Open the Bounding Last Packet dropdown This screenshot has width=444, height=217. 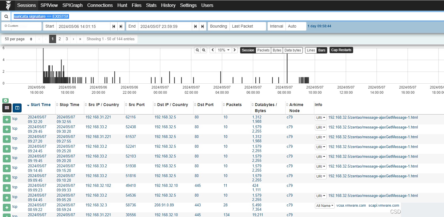[x=248, y=26]
